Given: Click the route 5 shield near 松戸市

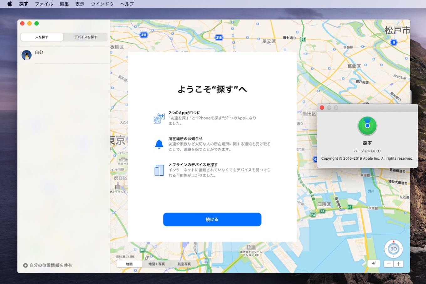Looking at the screenshot, I should point(394,42).
